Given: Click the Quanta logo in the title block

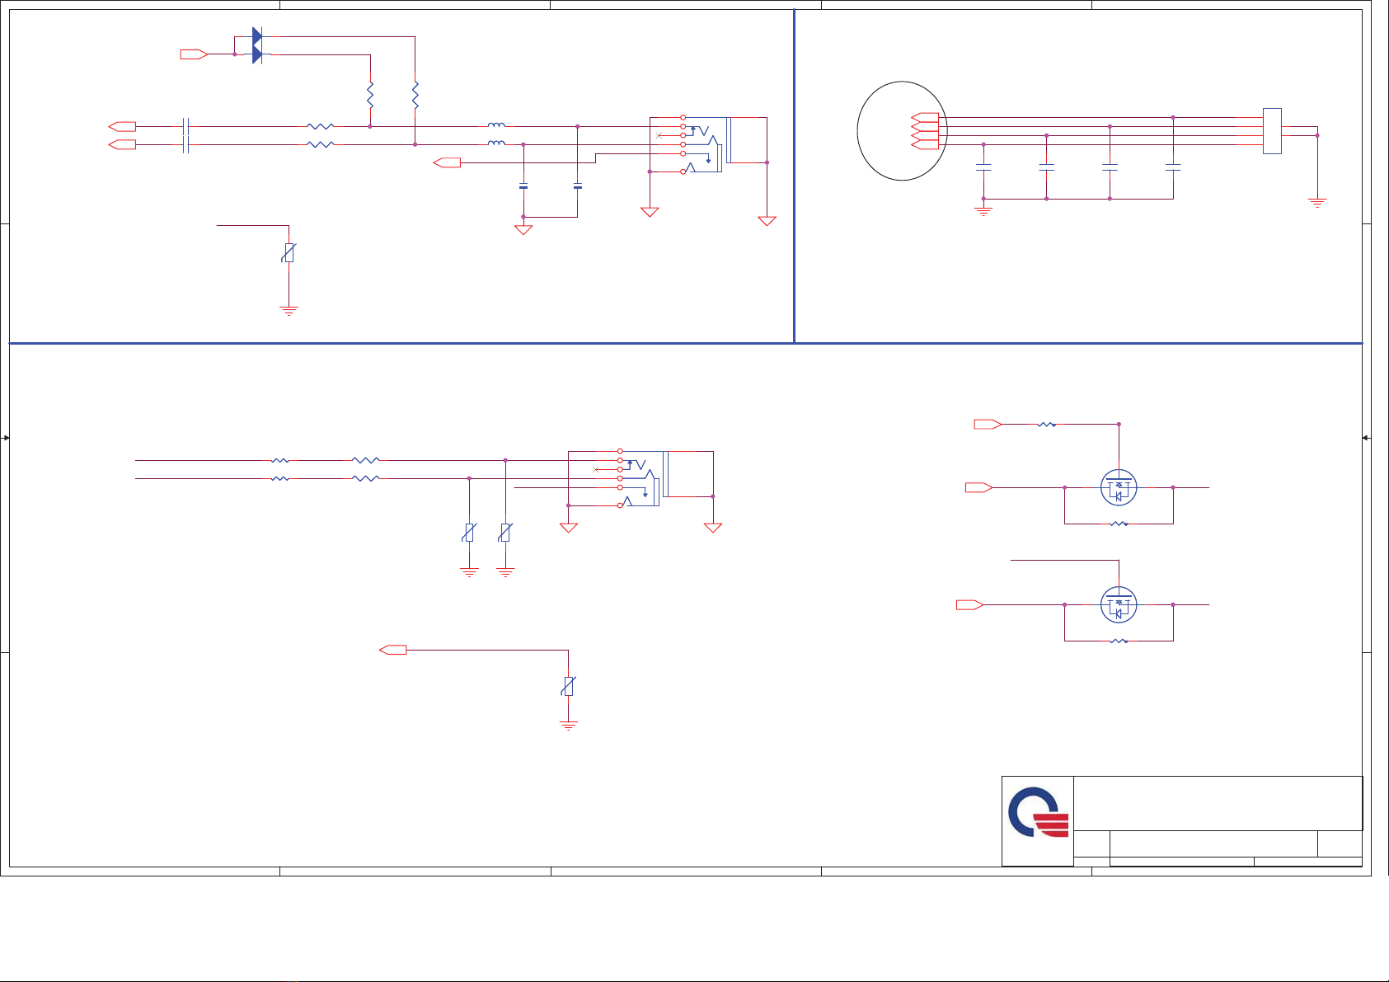Looking at the screenshot, I should tap(1038, 812).
